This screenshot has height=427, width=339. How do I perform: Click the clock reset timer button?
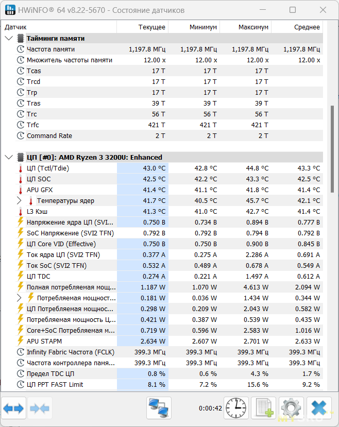236,407
